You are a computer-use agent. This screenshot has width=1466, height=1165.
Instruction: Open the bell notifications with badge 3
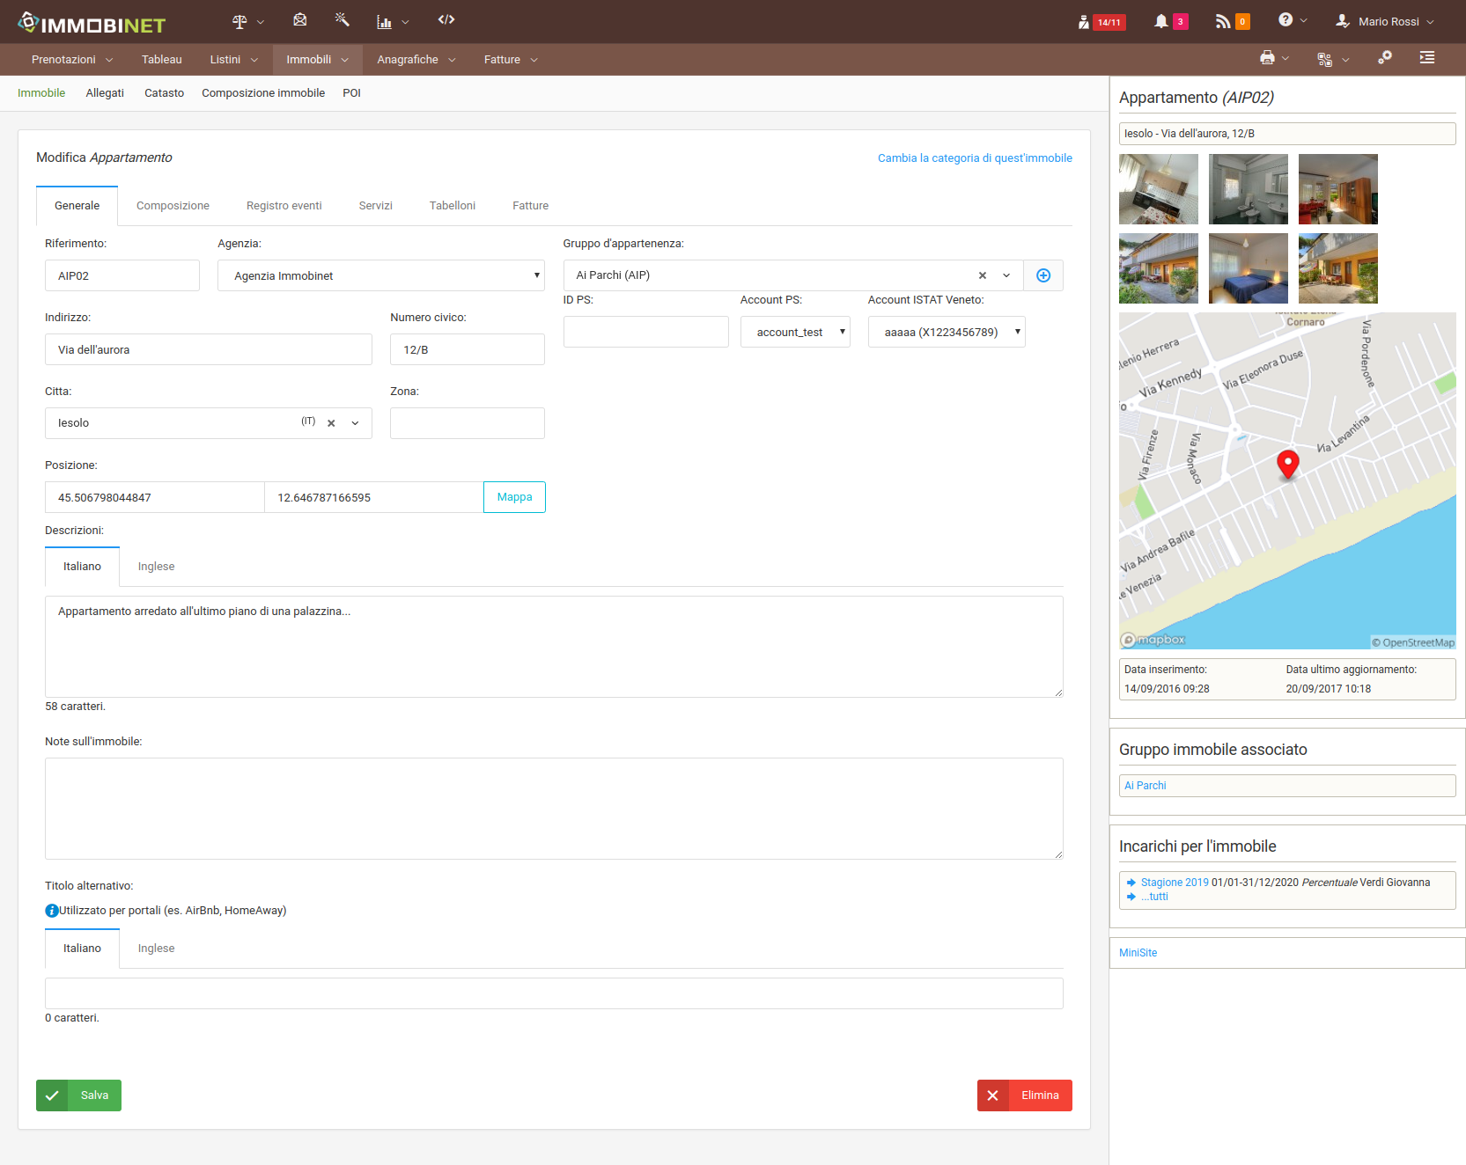[1171, 21]
